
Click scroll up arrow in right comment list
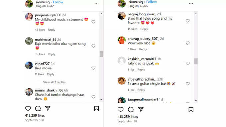(x=196, y=14)
